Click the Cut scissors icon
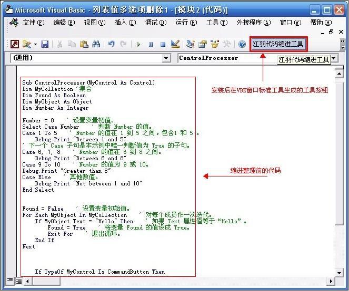The width and height of the screenshot is (349, 291). point(59,44)
